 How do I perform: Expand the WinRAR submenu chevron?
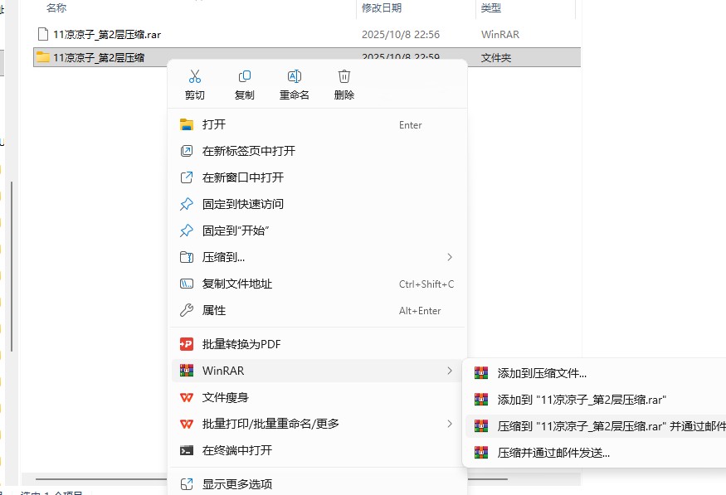tap(450, 371)
